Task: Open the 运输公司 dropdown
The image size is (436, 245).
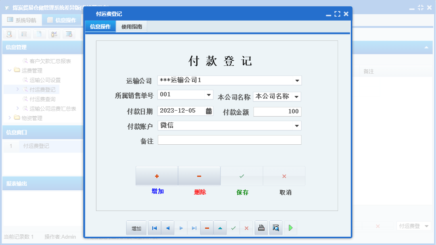Action: click(x=296, y=80)
